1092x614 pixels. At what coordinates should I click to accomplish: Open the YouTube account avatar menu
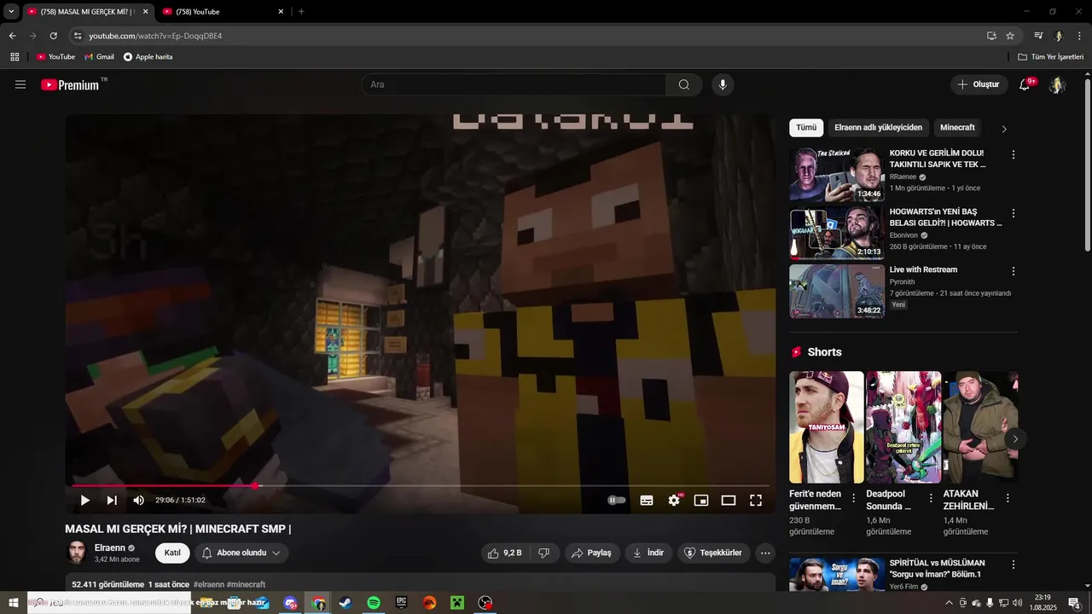pos(1057,84)
